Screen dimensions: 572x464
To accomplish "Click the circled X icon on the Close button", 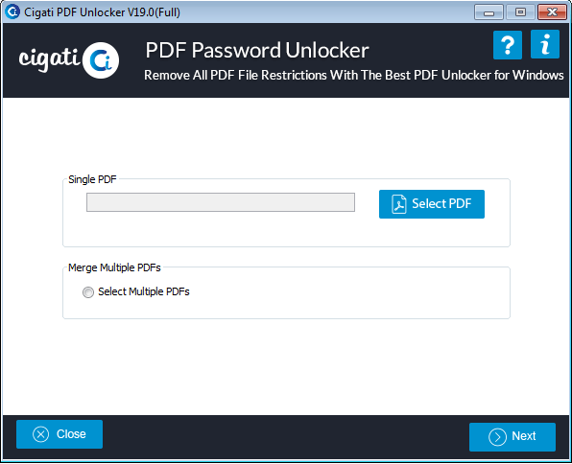I will [41, 434].
